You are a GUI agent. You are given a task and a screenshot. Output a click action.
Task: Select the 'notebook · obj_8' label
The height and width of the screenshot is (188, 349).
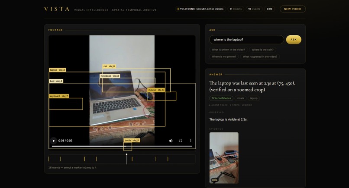[x=110, y=76]
